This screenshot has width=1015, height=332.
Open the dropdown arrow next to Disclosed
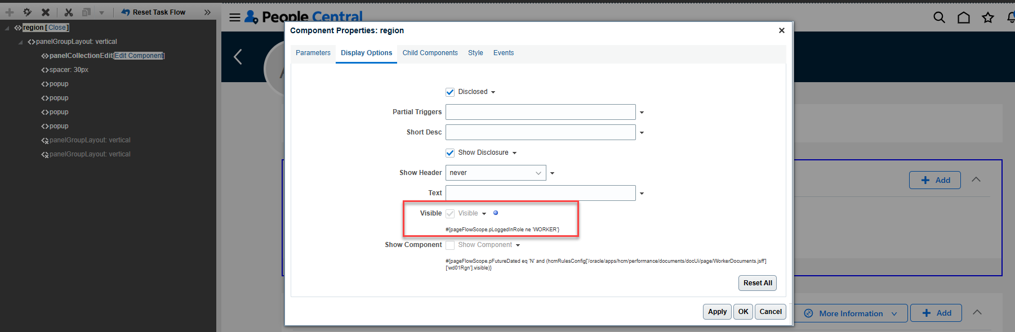(493, 92)
